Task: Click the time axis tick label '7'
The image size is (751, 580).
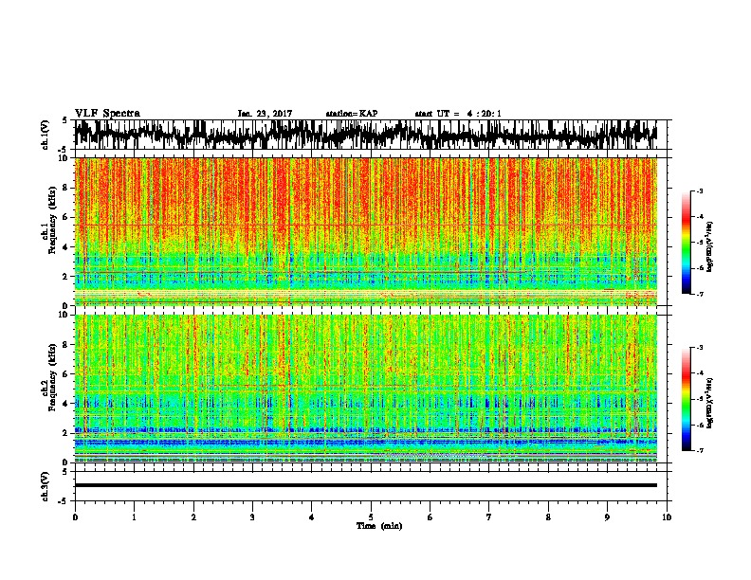Action: point(489,517)
